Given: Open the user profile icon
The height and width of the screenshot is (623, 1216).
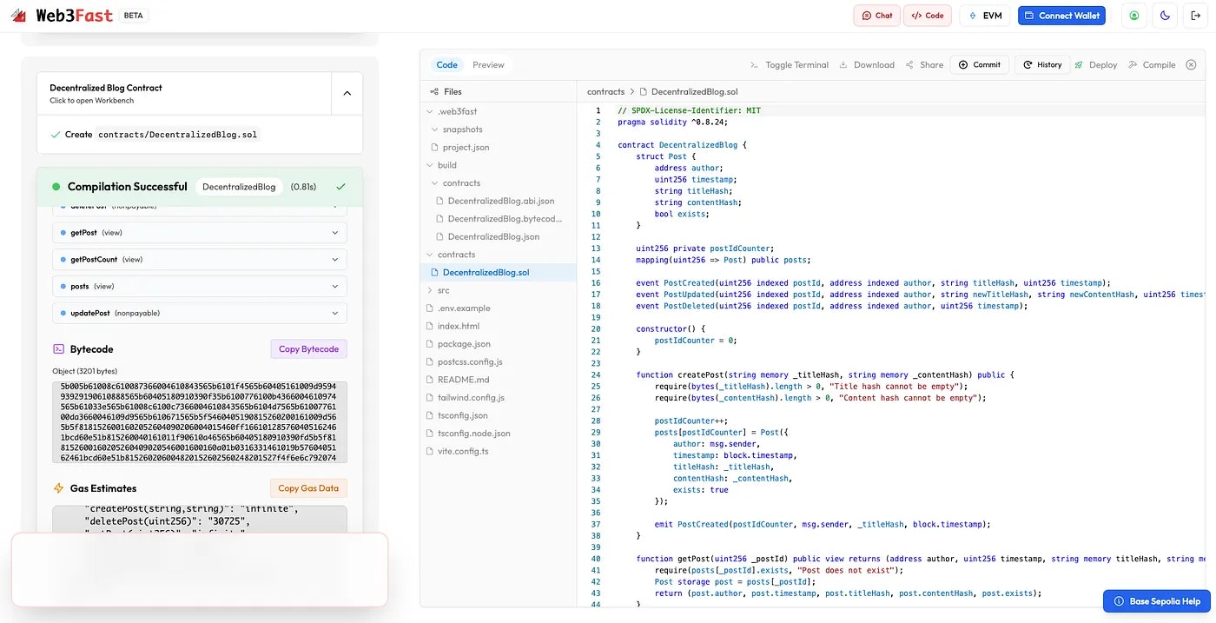Looking at the screenshot, I should click(x=1134, y=16).
